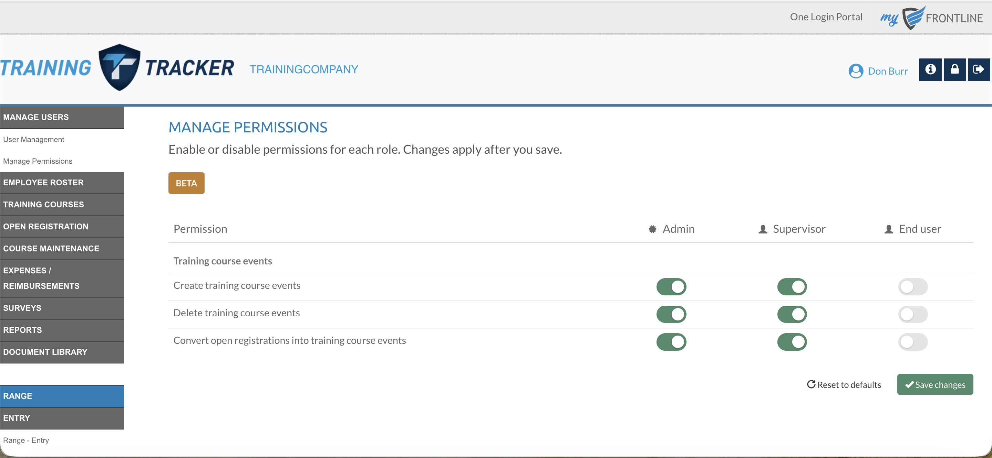Click the Admin column header label
The width and height of the screenshot is (992, 458).
pyautogui.click(x=679, y=229)
